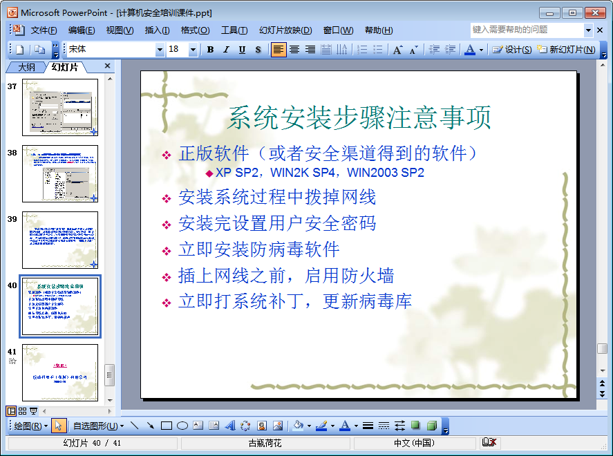Apply font color with A button
Screen dimensions: 613x456
point(471,50)
